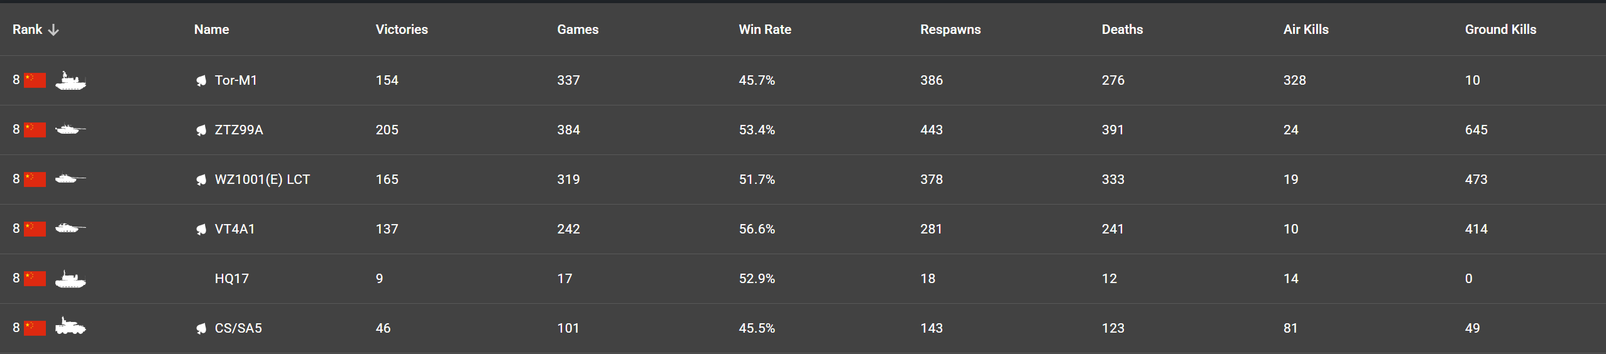Click the wheeled SPAA icon in the CS/SA5 row
This screenshot has width=1606, height=354.
pyautogui.click(x=70, y=326)
